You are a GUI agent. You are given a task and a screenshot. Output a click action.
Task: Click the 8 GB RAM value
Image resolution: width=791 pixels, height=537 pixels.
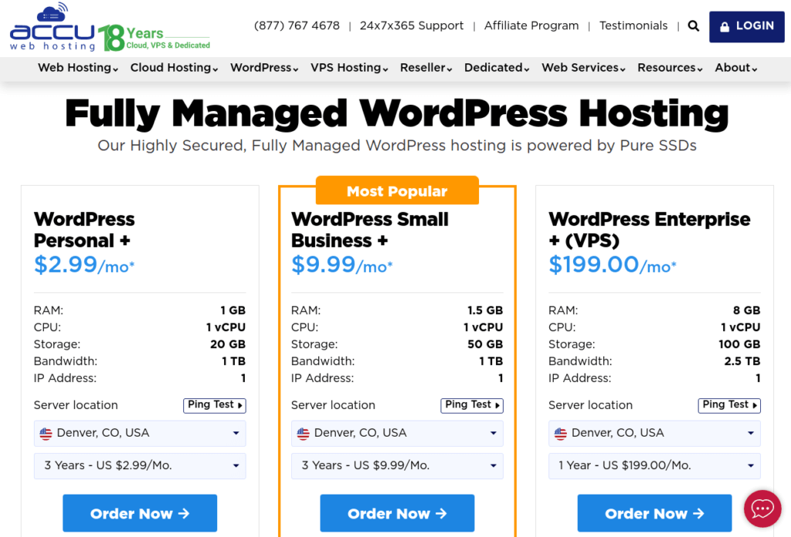pyautogui.click(x=747, y=310)
